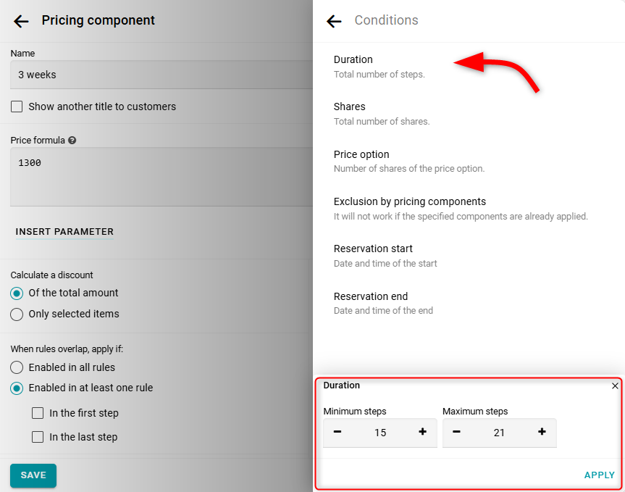Close the Duration panel
This screenshot has height=492, width=625.
pyautogui.click(x=615, y=386)
